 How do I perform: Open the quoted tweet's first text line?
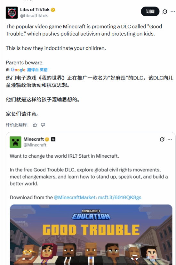point(64,156)
